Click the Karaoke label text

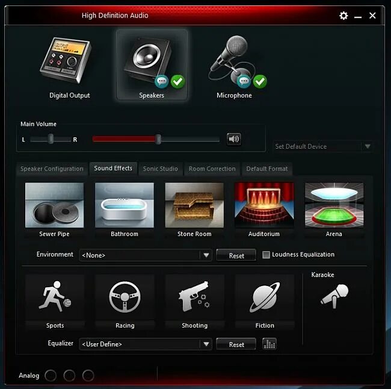point(322,275)
